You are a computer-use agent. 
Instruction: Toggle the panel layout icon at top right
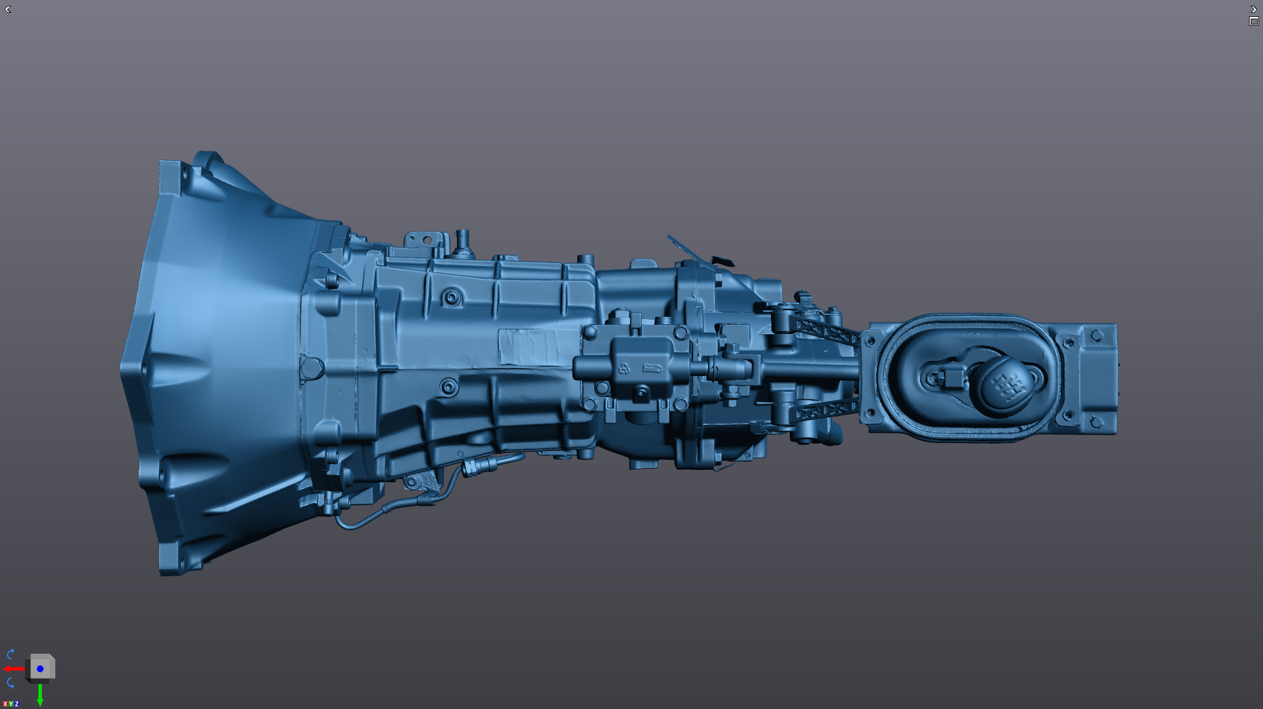pyautogui.click(x=1254, y=21)
